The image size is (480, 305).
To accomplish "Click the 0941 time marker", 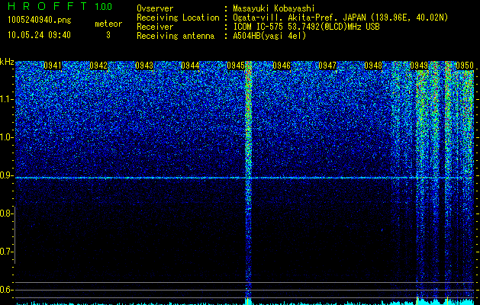I will 53,66.
